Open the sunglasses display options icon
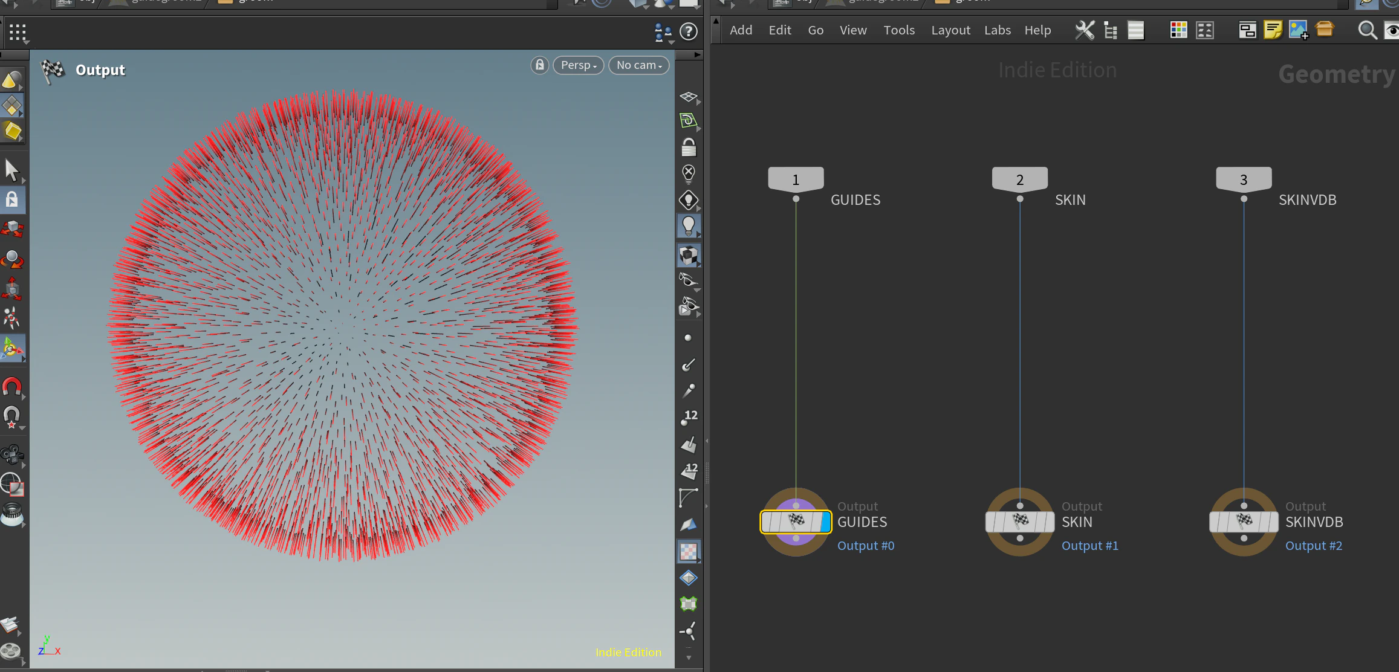 [x=689, y=280]
